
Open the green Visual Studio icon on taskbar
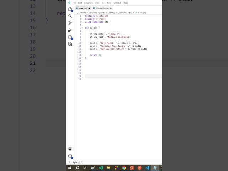pyautogui.click(x=100, y=168)
